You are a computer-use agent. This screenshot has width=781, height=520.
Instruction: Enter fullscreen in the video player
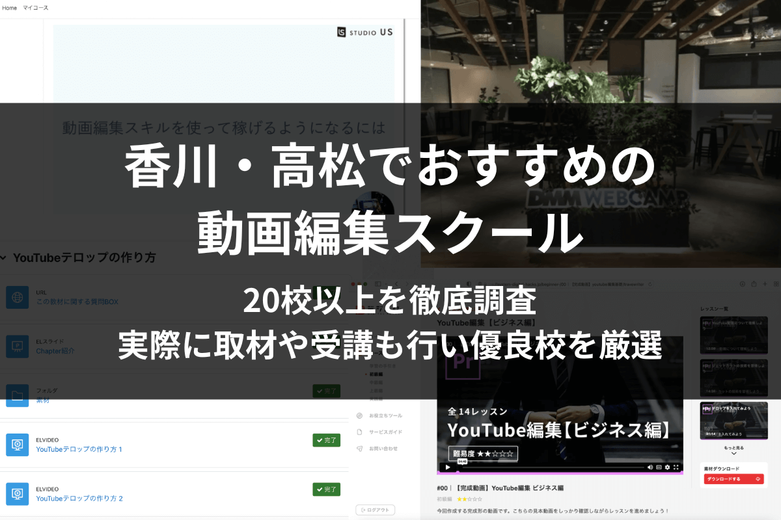tap(676, 467)
